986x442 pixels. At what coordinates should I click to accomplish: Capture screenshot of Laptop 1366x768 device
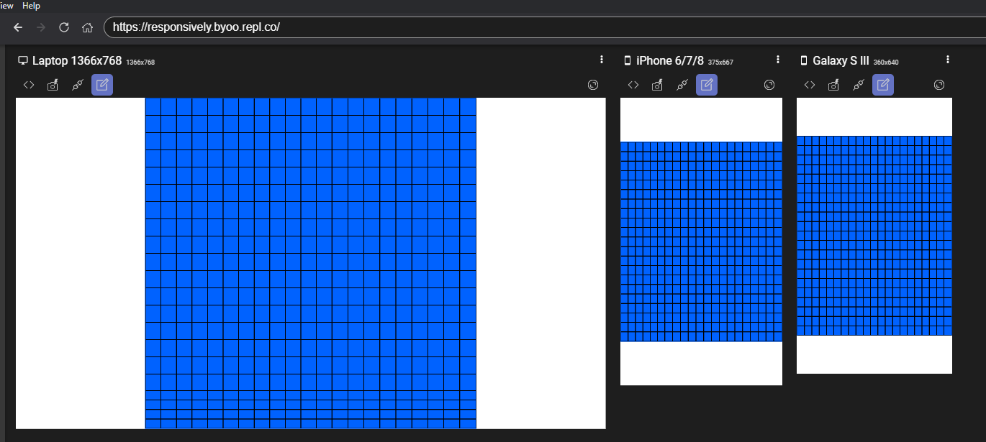pos(52,85)
